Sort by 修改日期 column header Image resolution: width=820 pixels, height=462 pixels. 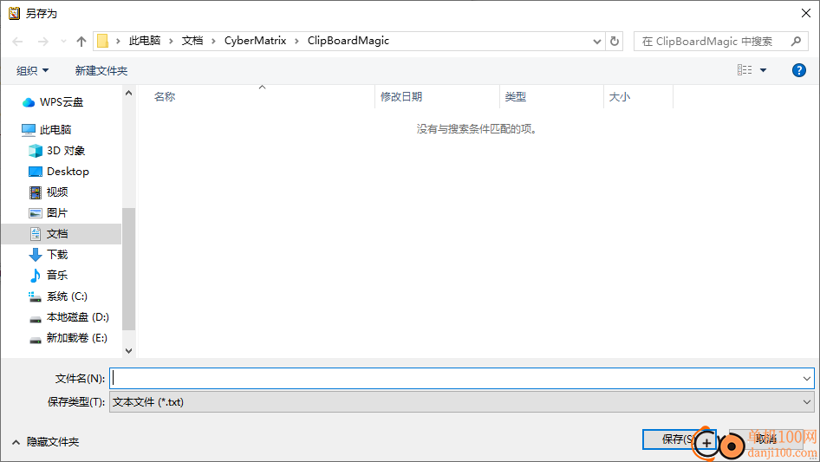tap(401, 97)
